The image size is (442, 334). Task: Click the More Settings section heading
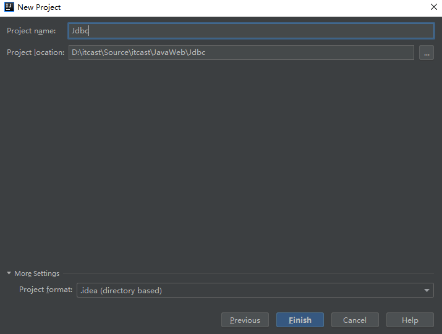click(37, 273)
